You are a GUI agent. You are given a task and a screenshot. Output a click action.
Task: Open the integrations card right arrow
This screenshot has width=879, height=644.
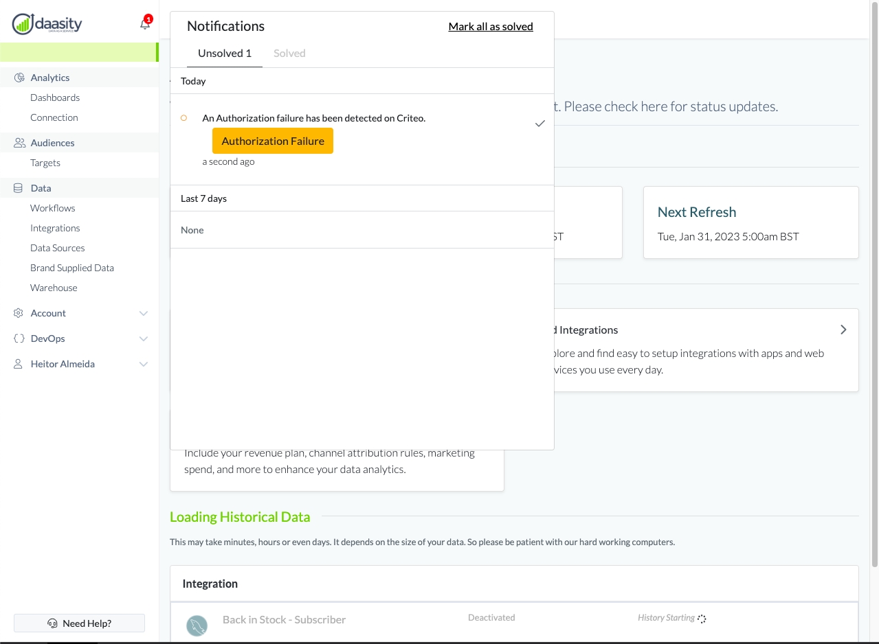tap(843, 330)
